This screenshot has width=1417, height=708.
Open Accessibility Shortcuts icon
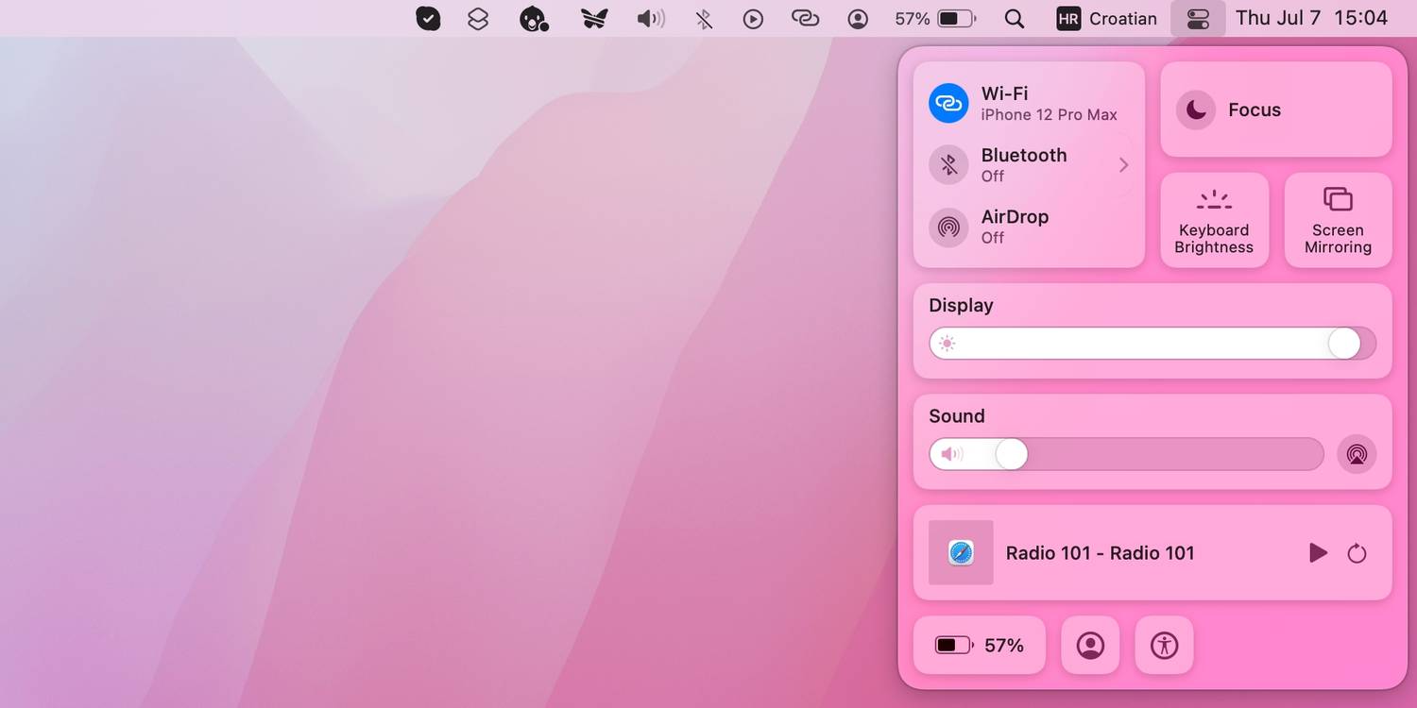point(1164,646)
